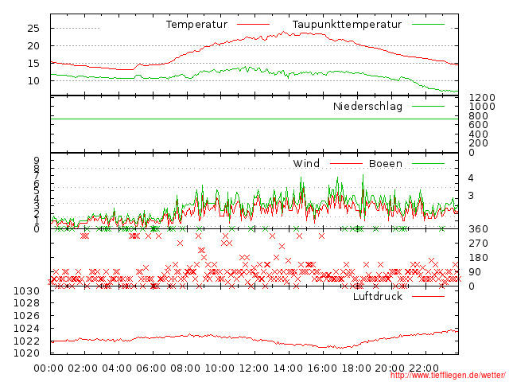
Task: Click the 270 wind direction axis label
Action: (x=479, y=244)
